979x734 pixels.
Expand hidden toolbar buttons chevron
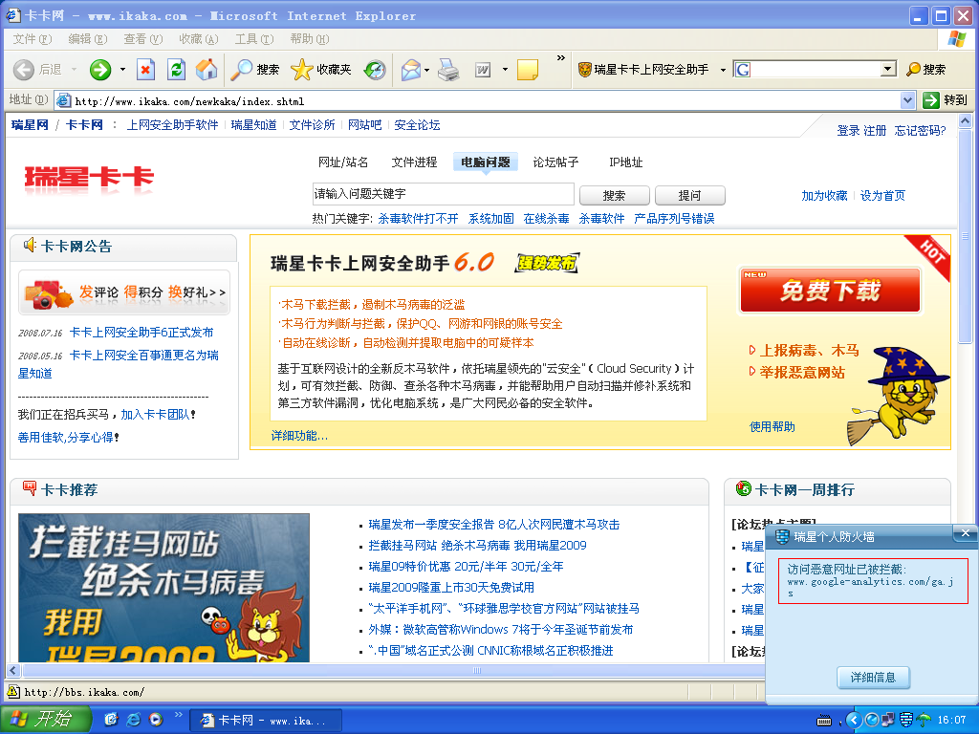click(560, 59)
